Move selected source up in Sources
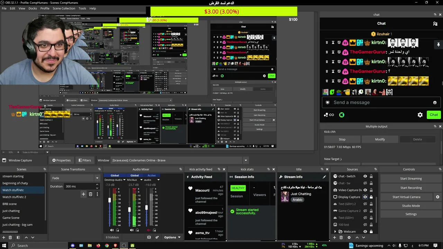Image resolution: width=443 pixels, height=249 pixels. (357, 238)
